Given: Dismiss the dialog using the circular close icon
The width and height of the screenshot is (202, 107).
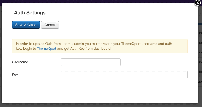Looking at the screenshot, I should coord(197,3).
